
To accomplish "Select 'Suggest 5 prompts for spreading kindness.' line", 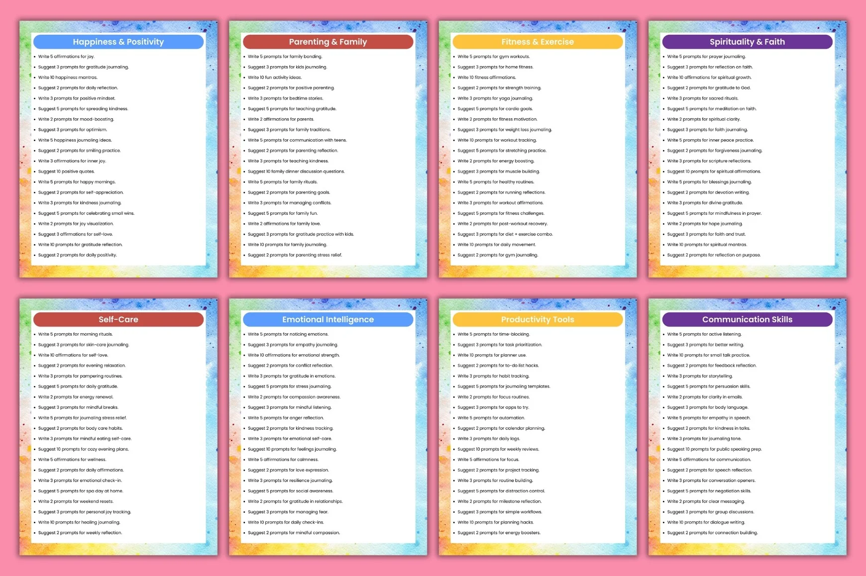I will tap(83, 109).
